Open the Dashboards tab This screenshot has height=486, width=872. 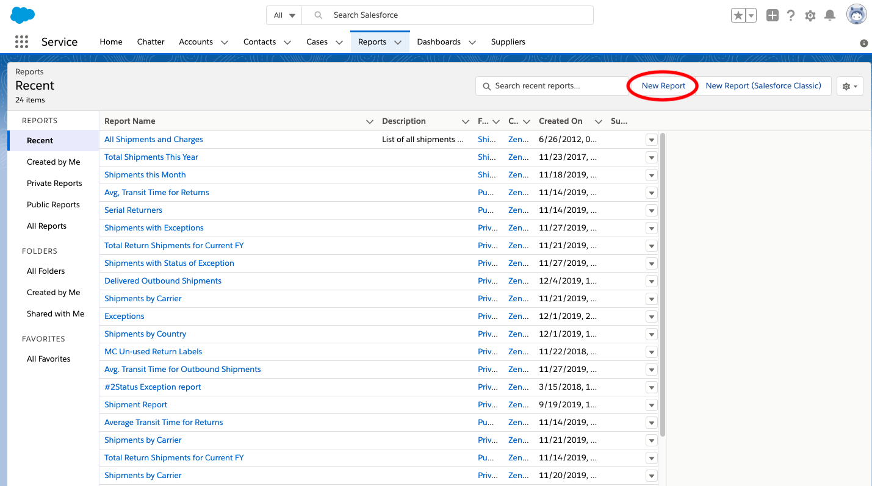pos(439,42)
